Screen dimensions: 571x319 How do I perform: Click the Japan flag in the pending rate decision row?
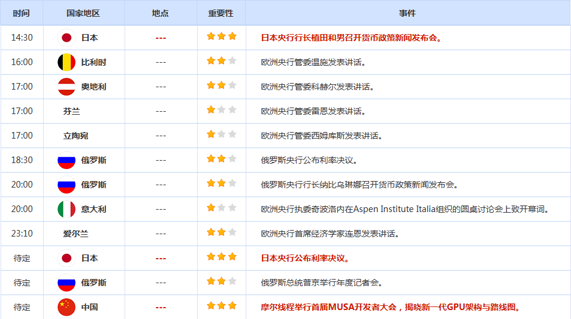(66, 258)
